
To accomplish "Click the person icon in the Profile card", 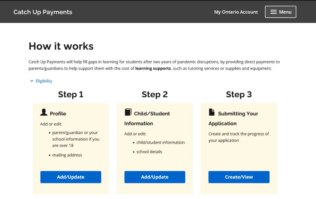I will [x=44, y=112].
